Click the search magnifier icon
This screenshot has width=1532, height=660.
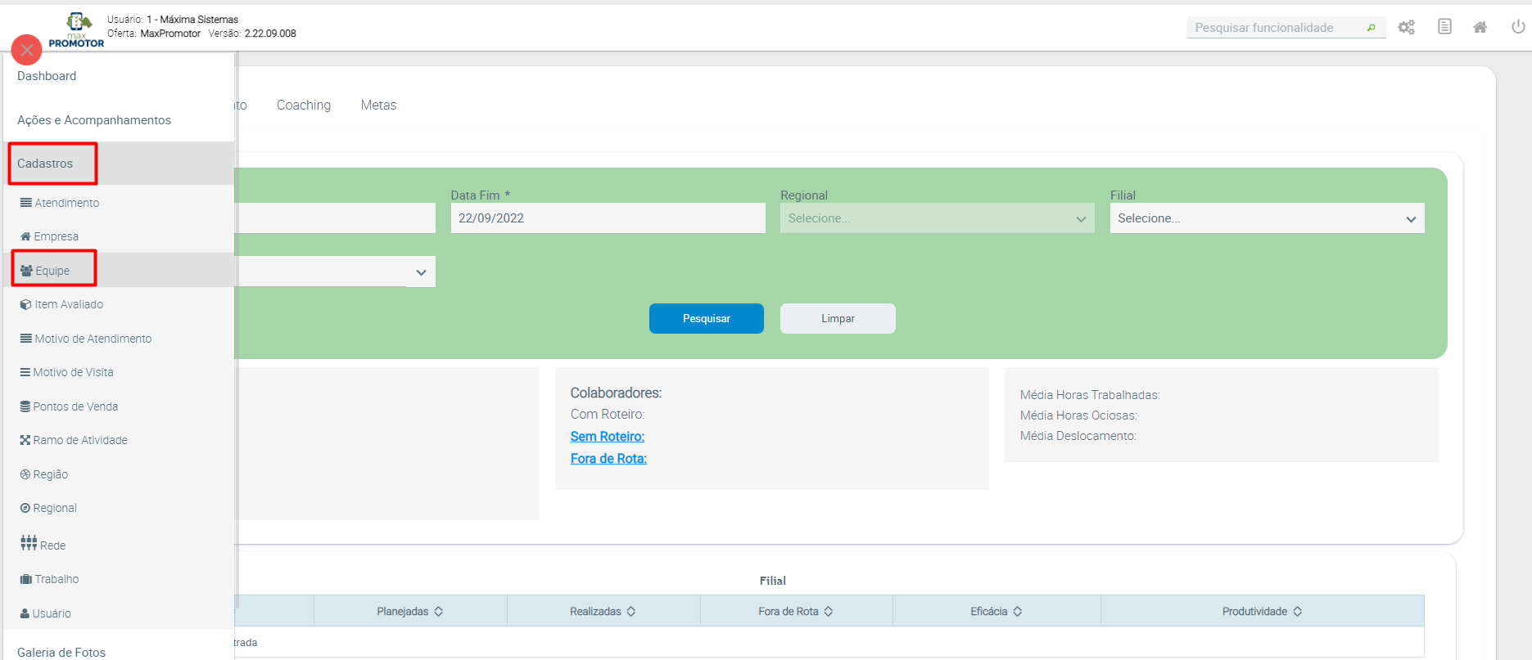pyautogui.click(x=1371, y=28)
